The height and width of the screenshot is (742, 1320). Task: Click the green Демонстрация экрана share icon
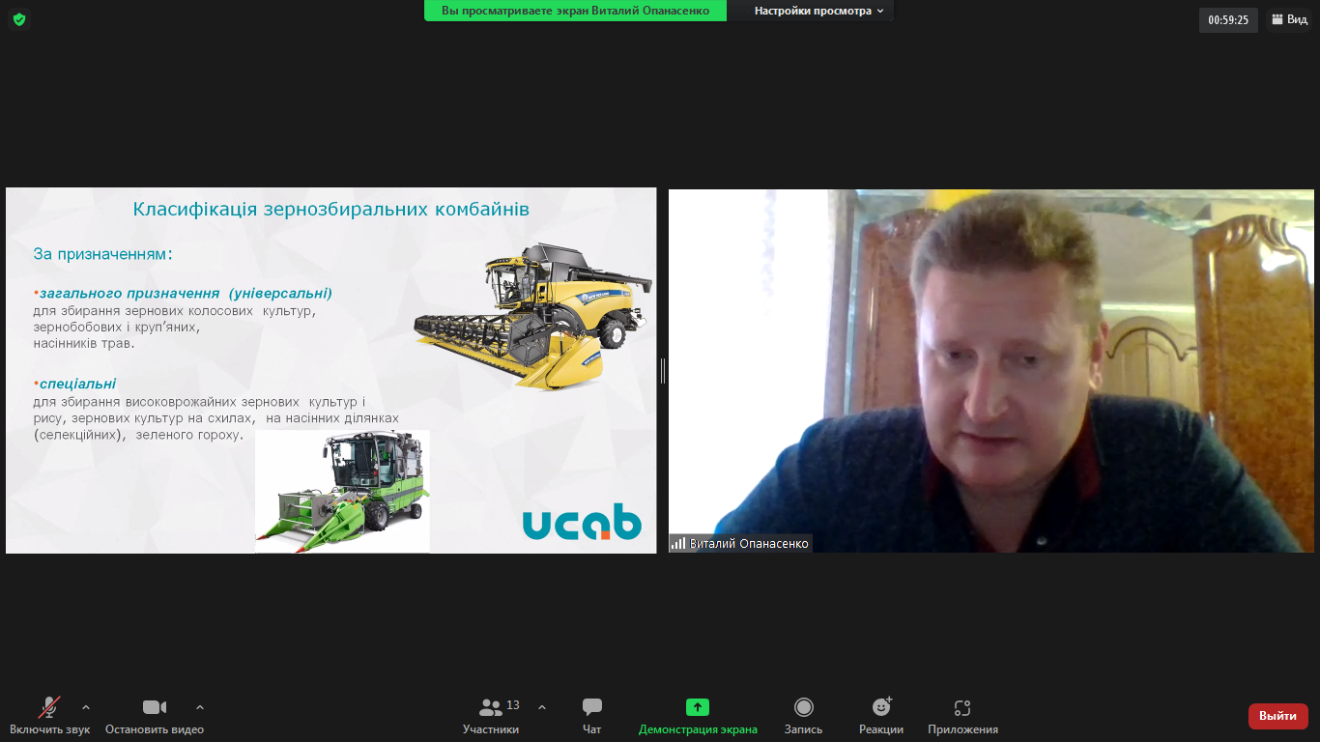[698, 707]
